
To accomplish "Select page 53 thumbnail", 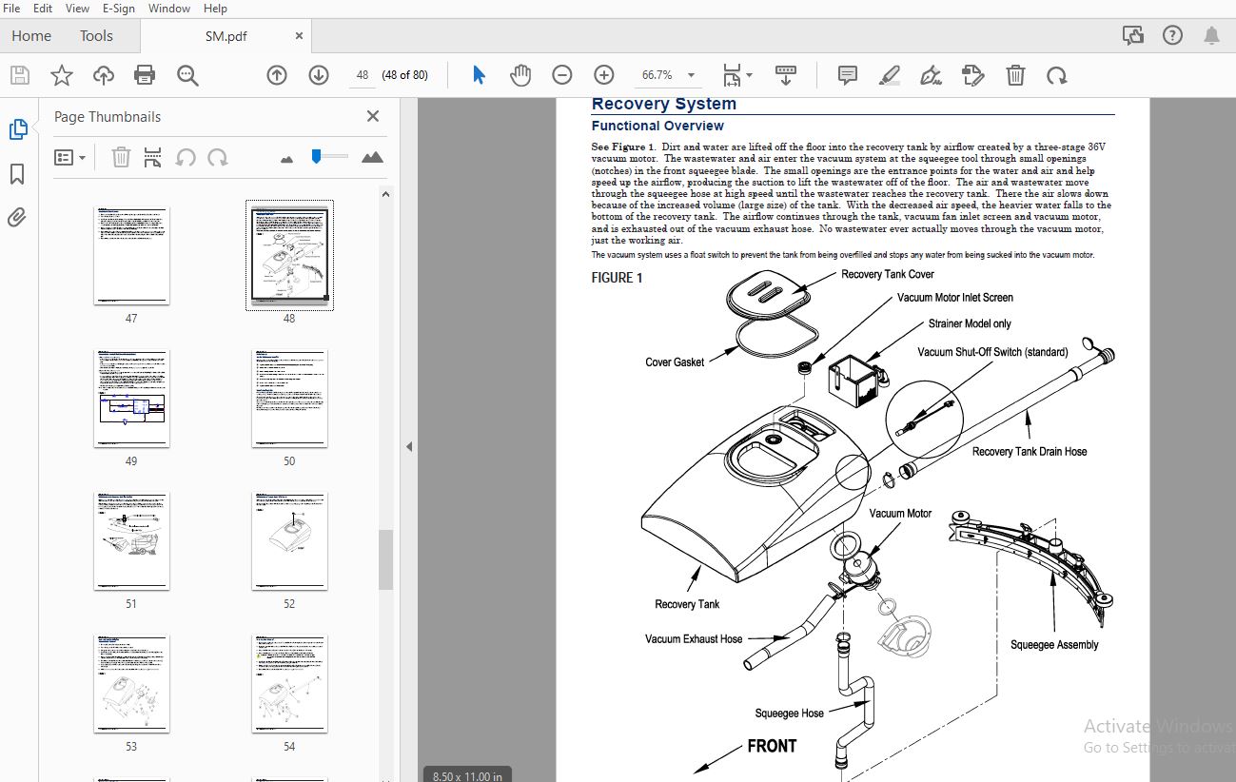I will pos(131,684).
